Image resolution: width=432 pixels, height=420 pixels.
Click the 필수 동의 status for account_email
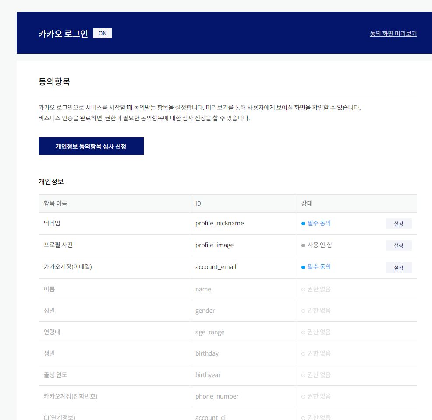(x=316, y=267)
